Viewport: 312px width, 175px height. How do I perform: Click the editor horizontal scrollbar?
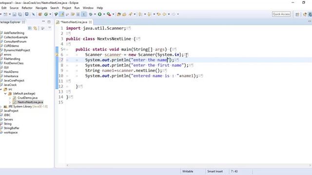click(189, 165)
